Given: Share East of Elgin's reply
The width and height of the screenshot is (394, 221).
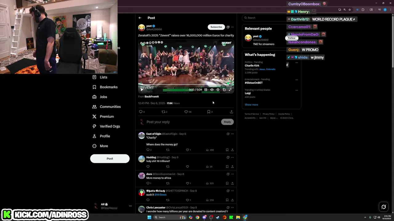Looking at the screenshot, I should click(232, 150).
